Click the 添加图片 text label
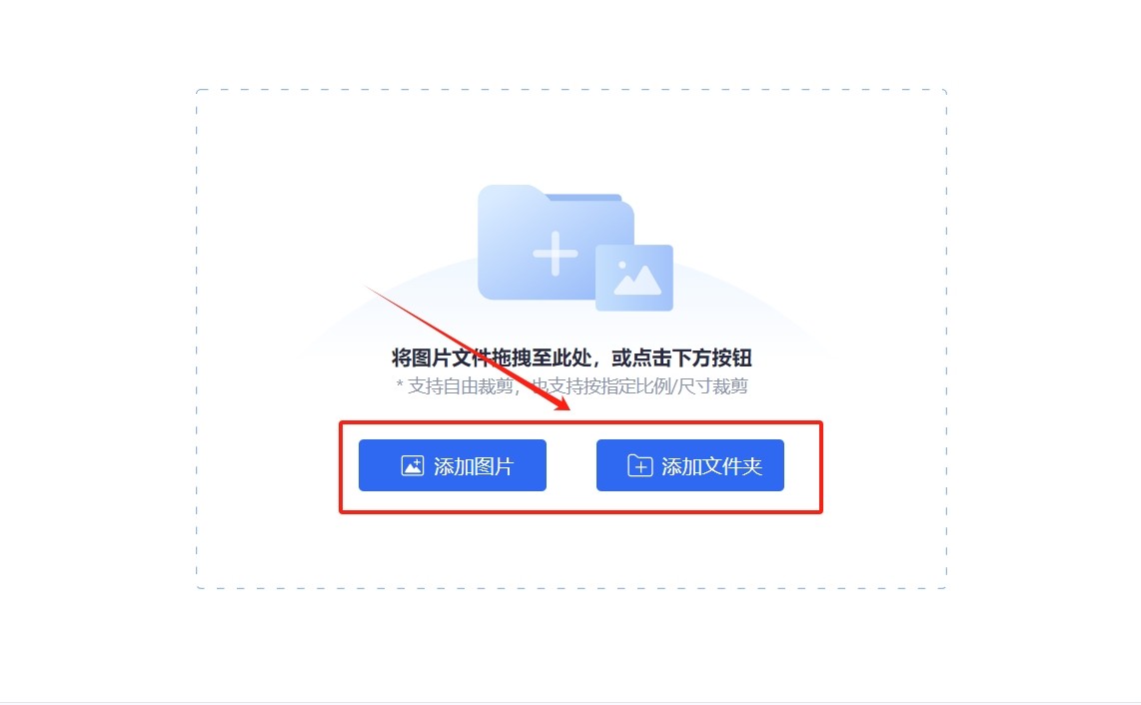Viewport: 1141px width, 705px height. tap(474, 465)
